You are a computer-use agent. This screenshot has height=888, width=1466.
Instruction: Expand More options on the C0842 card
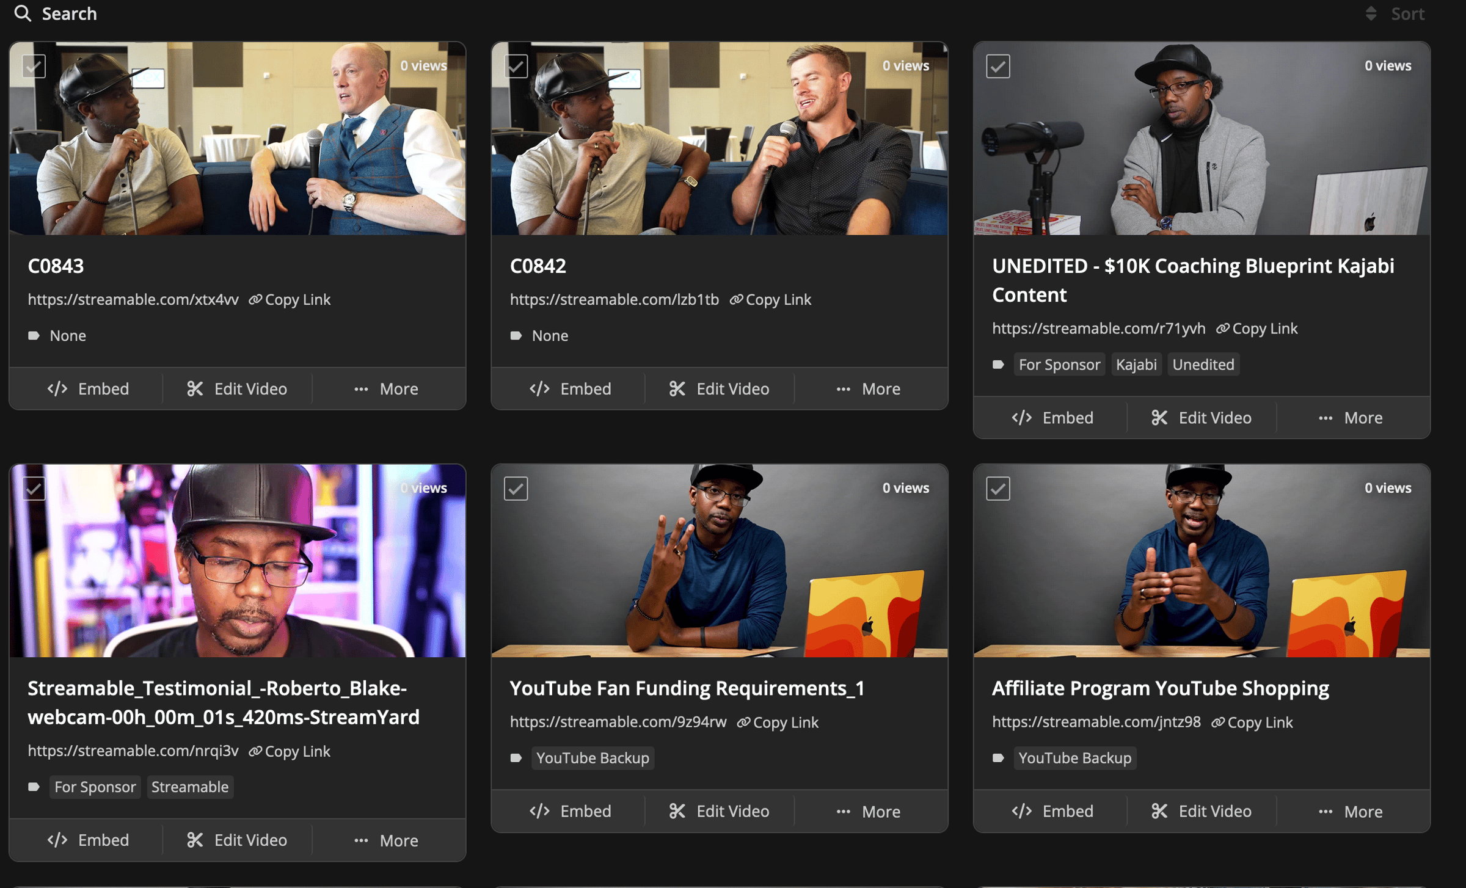pyautogui.click(x=868, y=389)
